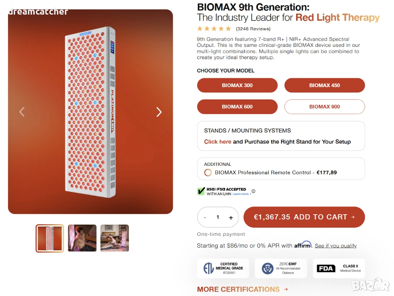
Task: Choose the BIOMAX 300 model
Action: [x=237, y=85]
